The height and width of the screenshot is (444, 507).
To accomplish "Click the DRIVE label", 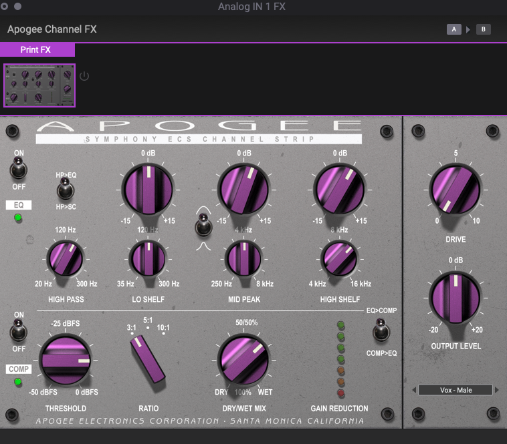I will (x=455, y=240).
